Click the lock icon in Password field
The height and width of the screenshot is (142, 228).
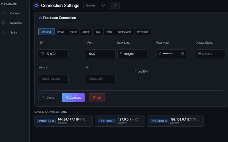(160, 53)
